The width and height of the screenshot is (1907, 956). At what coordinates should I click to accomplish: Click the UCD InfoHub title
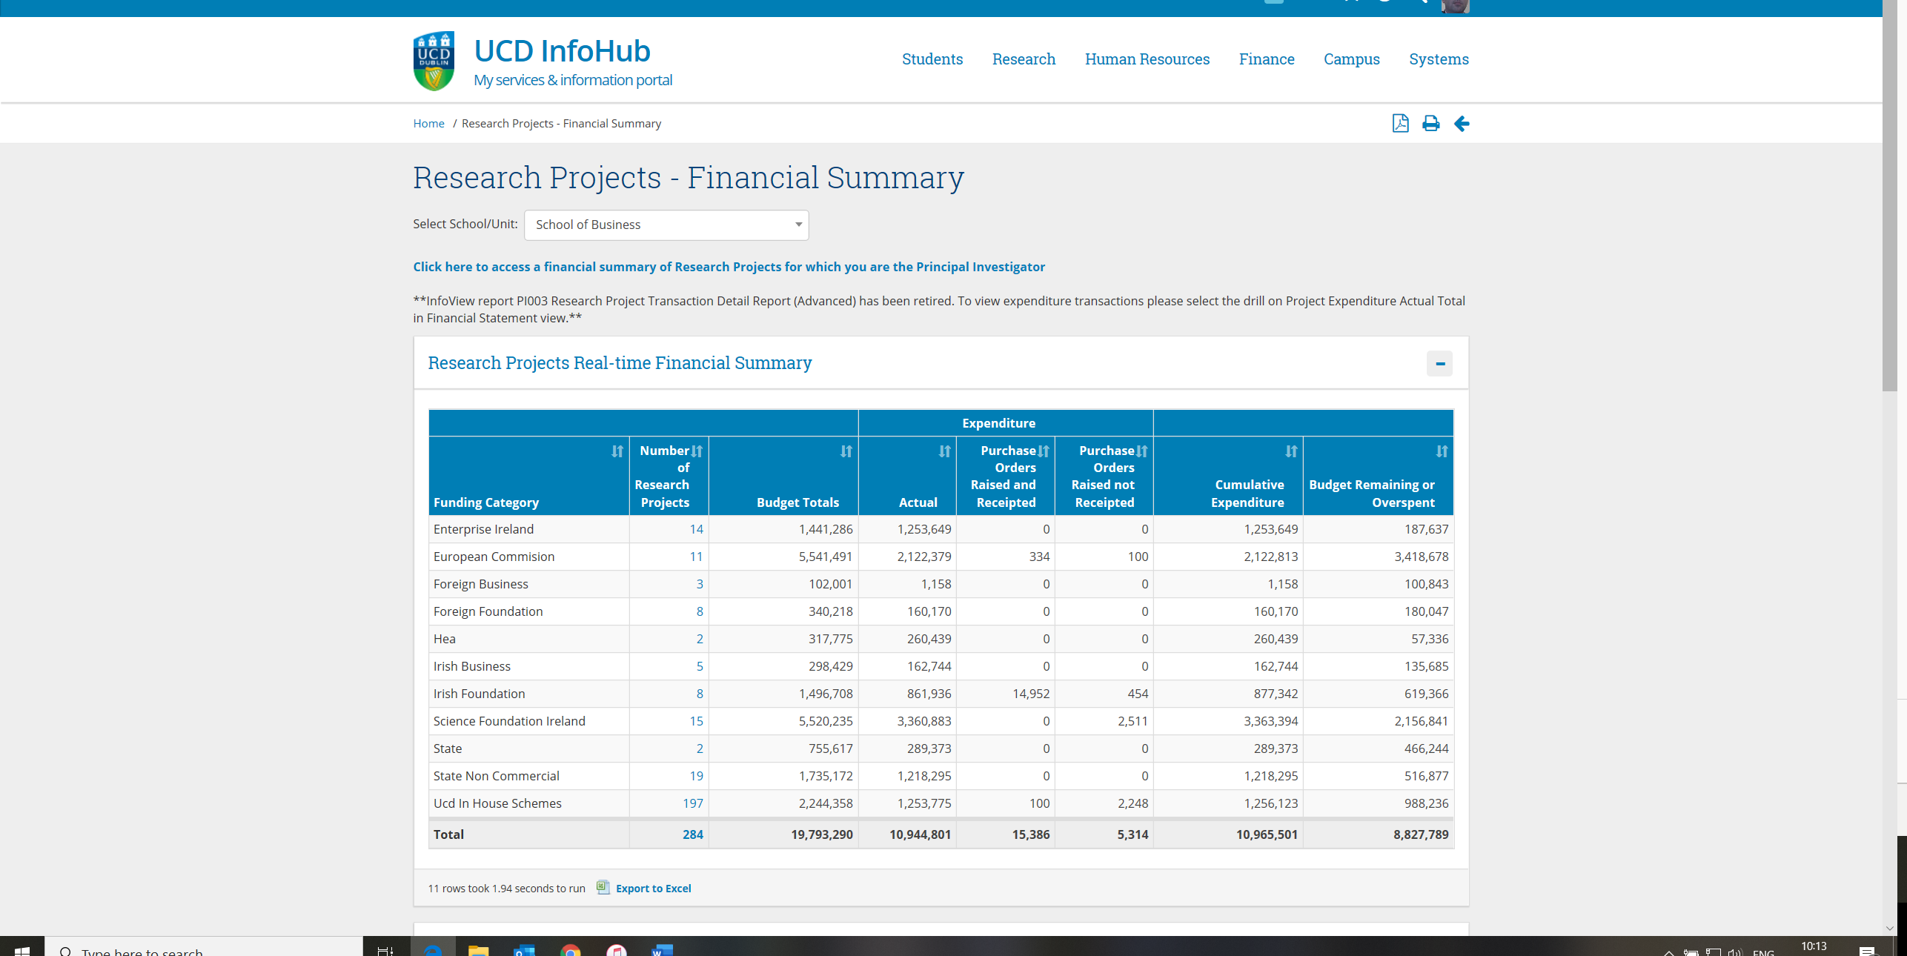(562, 50)
